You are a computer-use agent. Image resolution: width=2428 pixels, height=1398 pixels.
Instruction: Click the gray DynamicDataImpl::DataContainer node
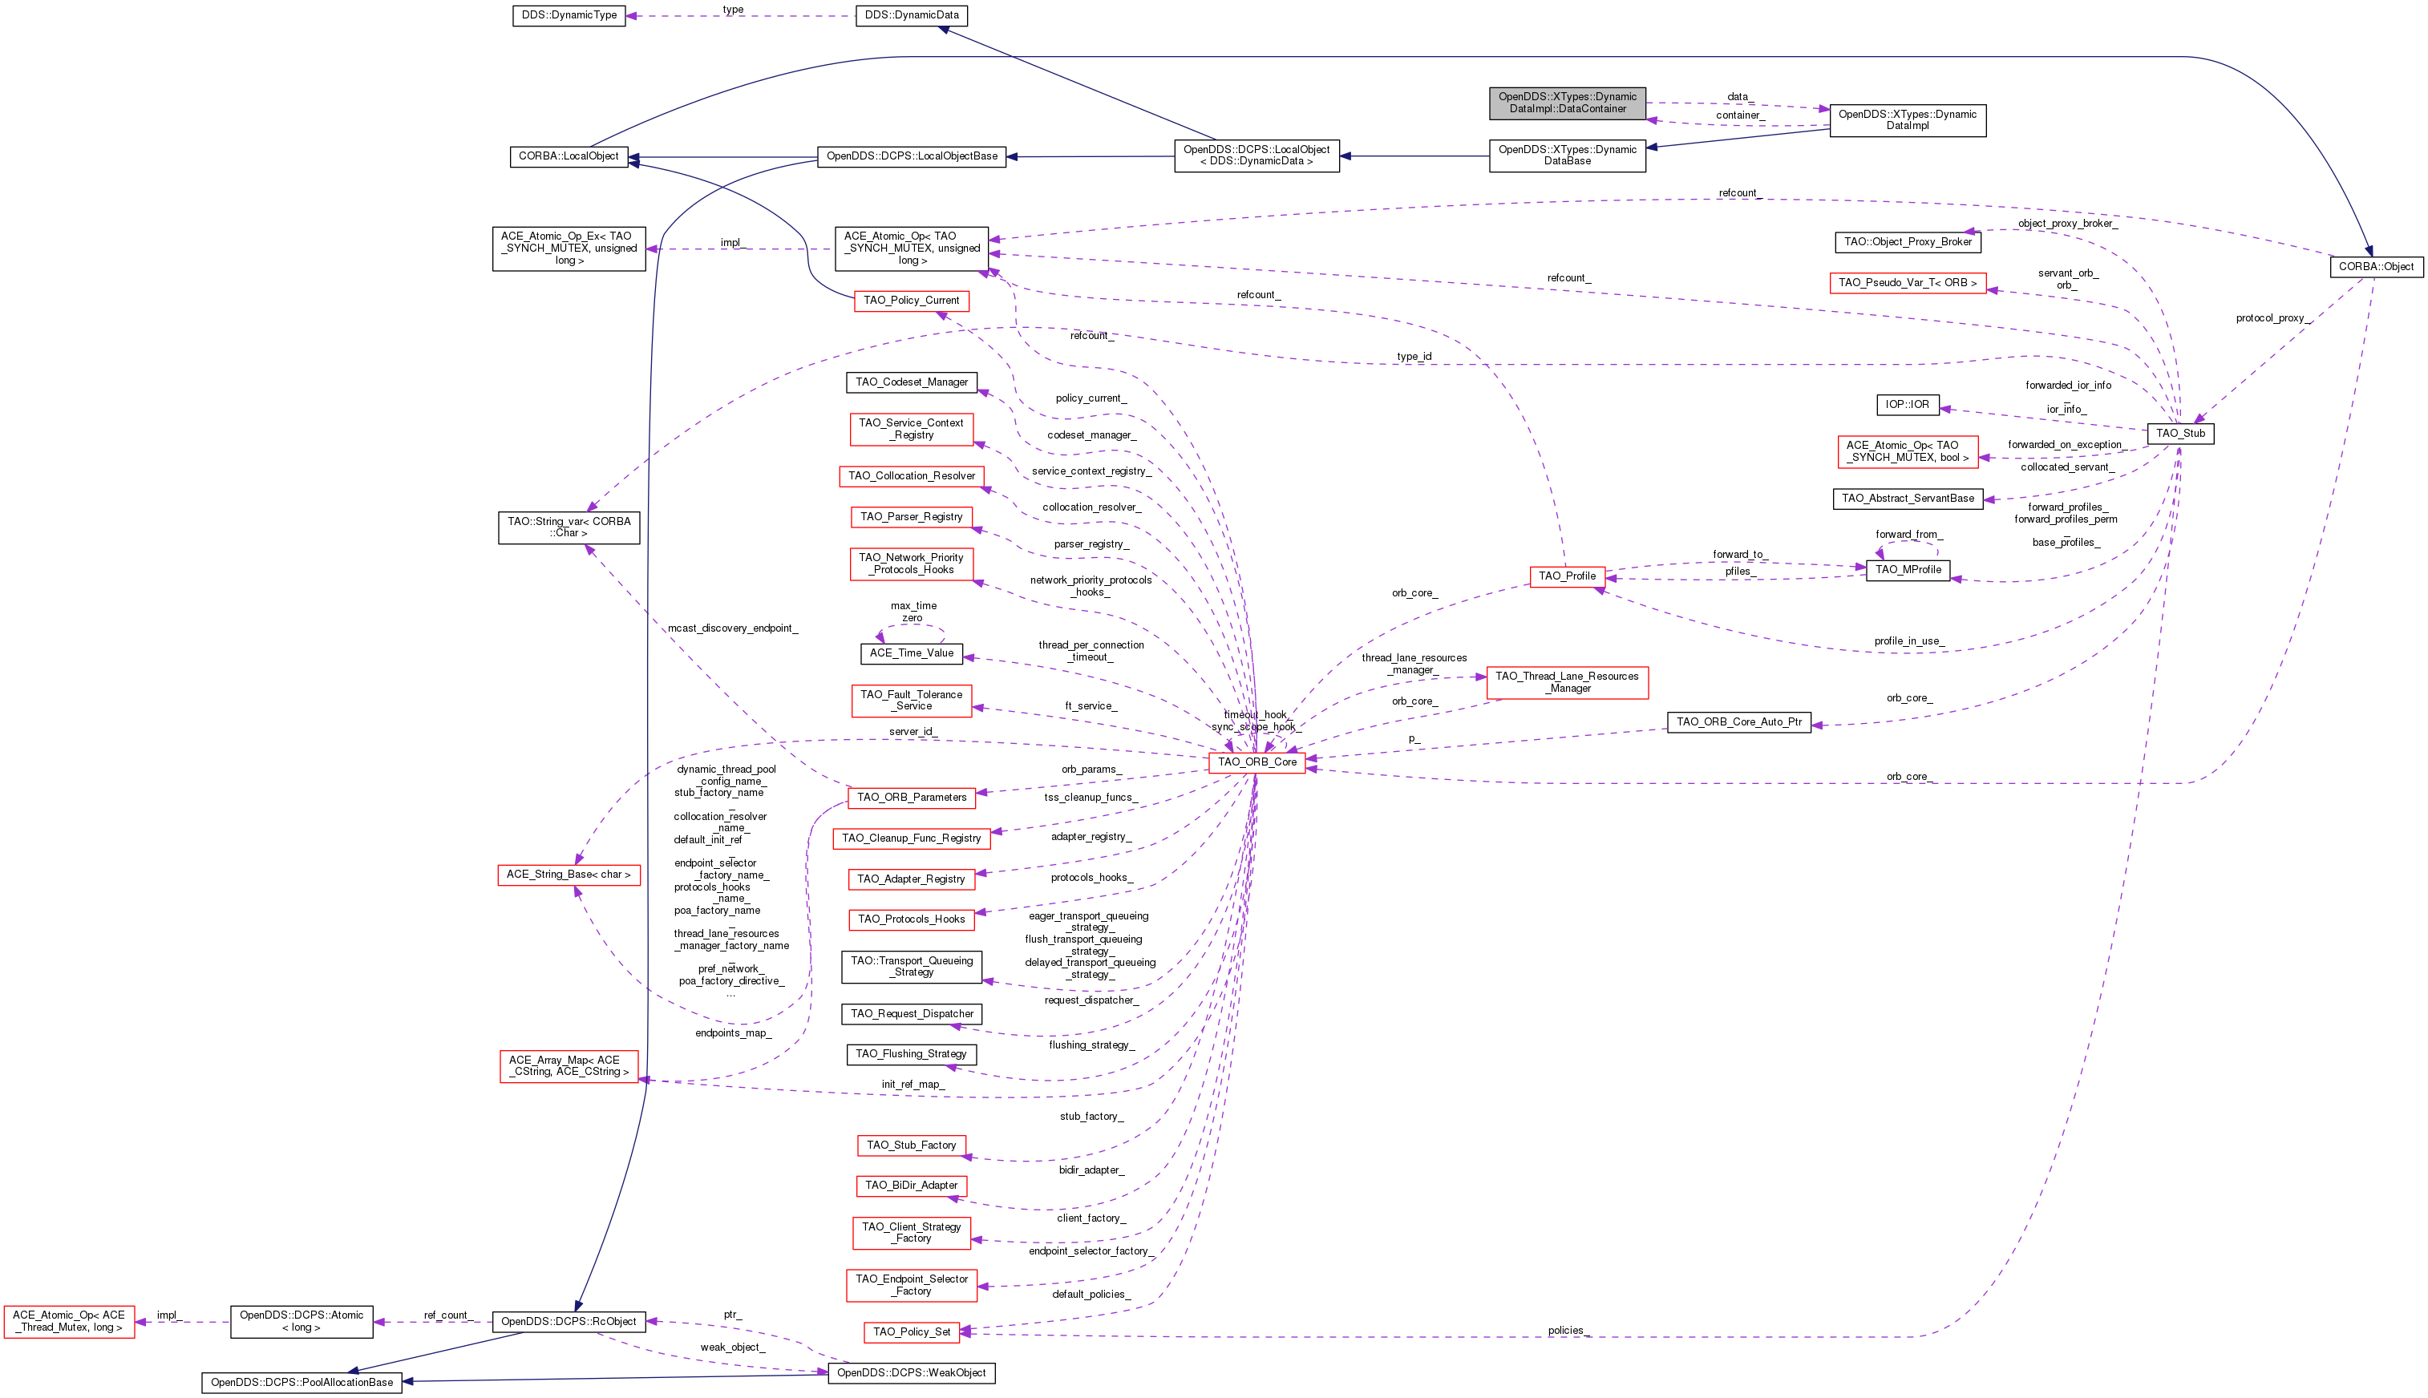1567,103
